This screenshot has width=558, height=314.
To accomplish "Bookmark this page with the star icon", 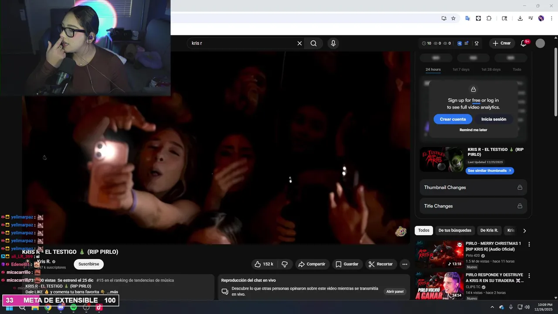I will (x=453, y=18).
